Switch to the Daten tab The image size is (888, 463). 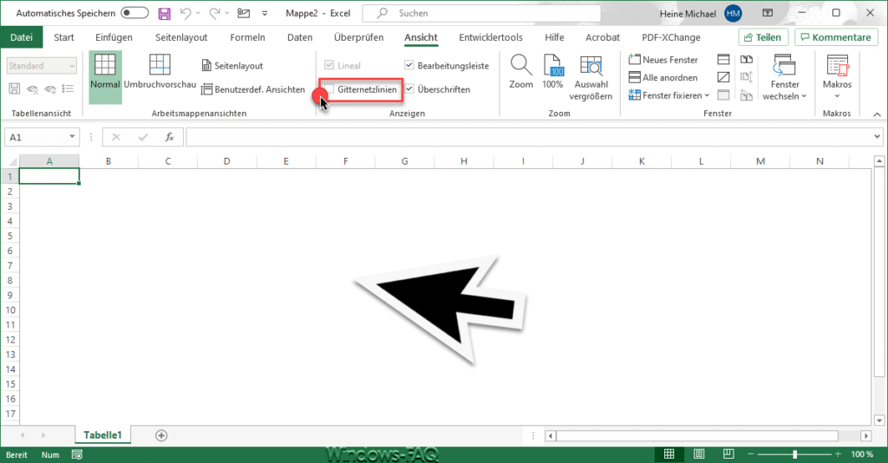(299, 37)
